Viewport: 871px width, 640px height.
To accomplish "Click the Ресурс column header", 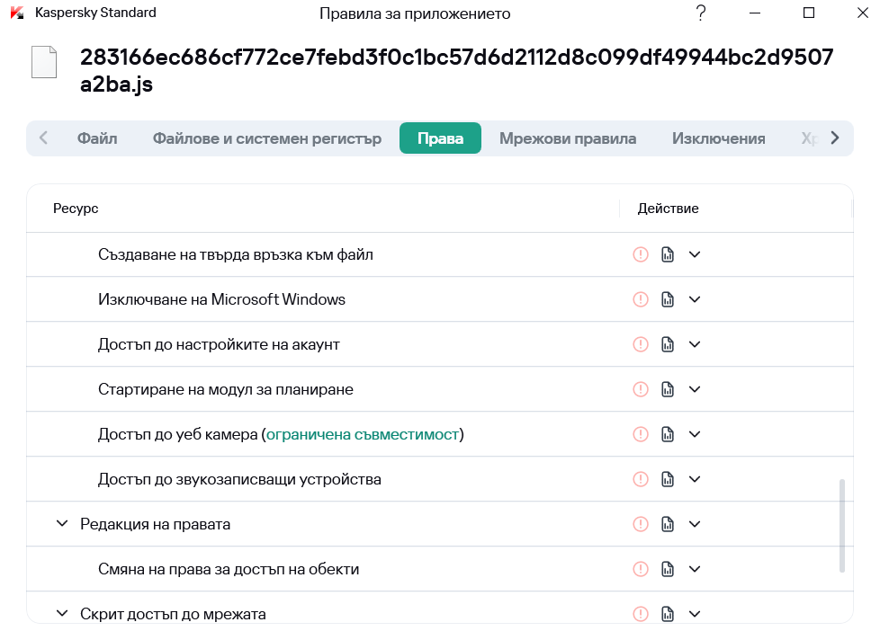I will [76, 209].
